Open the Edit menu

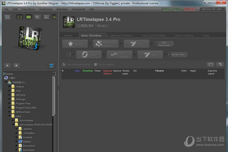tap(15, 9)
